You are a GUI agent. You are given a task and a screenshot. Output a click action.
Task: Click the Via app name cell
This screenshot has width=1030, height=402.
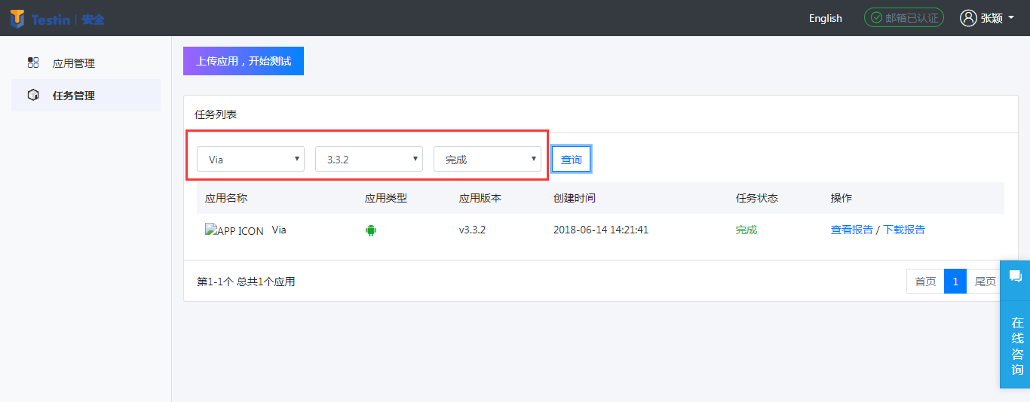279,230
